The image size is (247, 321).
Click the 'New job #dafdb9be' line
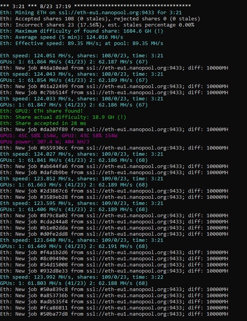tap(114, 172)
